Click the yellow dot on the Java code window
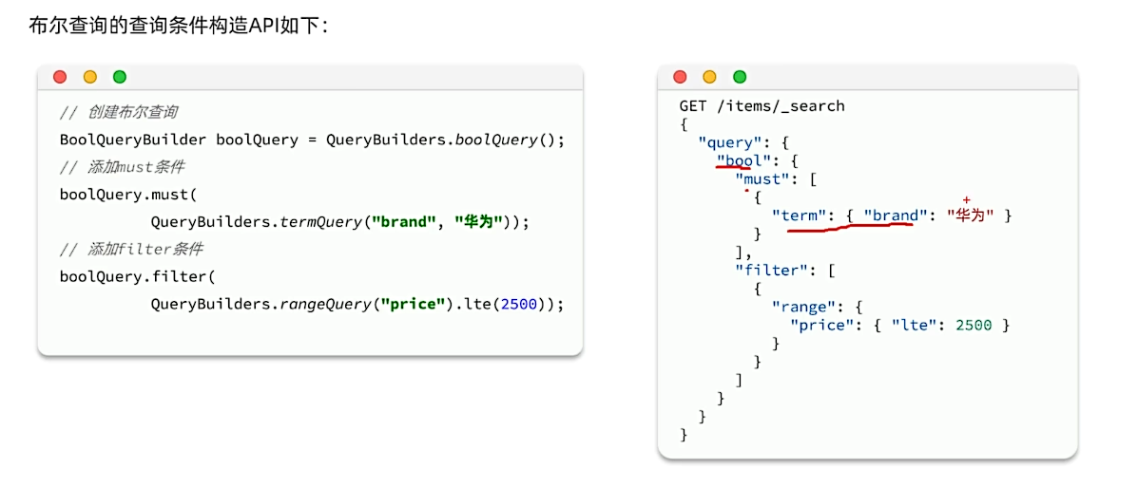 pyautogui.click(x=89, y=77)
